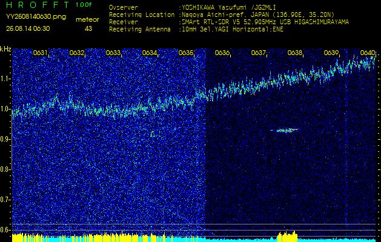Click the 0635 time marker
This screenshot has height=242, width=381.
[x=185, y=53]
